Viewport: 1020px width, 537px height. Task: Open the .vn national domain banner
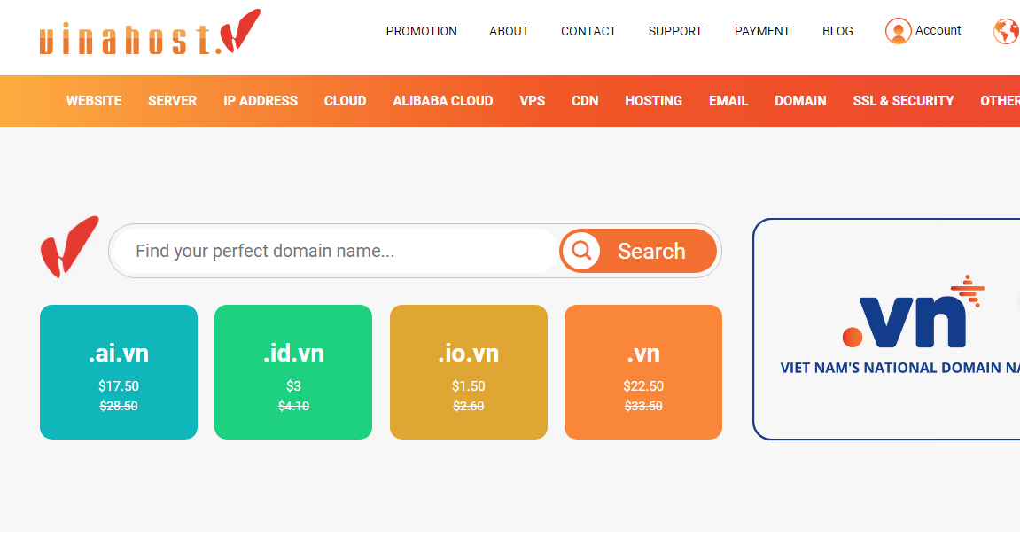pos(887,329)
